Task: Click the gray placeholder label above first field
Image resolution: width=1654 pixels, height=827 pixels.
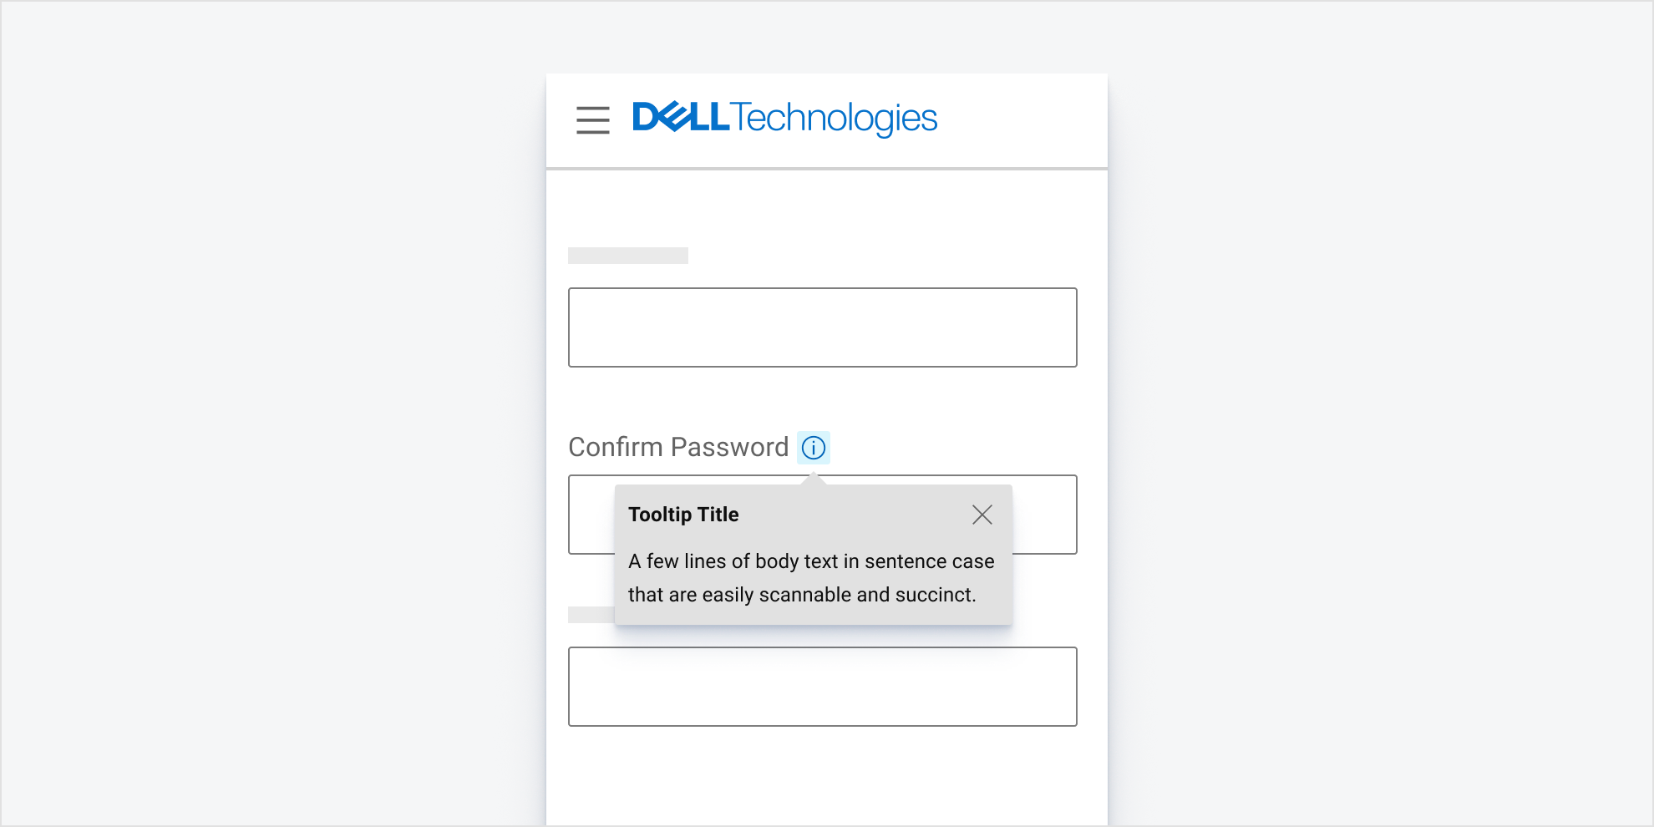Action: (x=628, y=256)
